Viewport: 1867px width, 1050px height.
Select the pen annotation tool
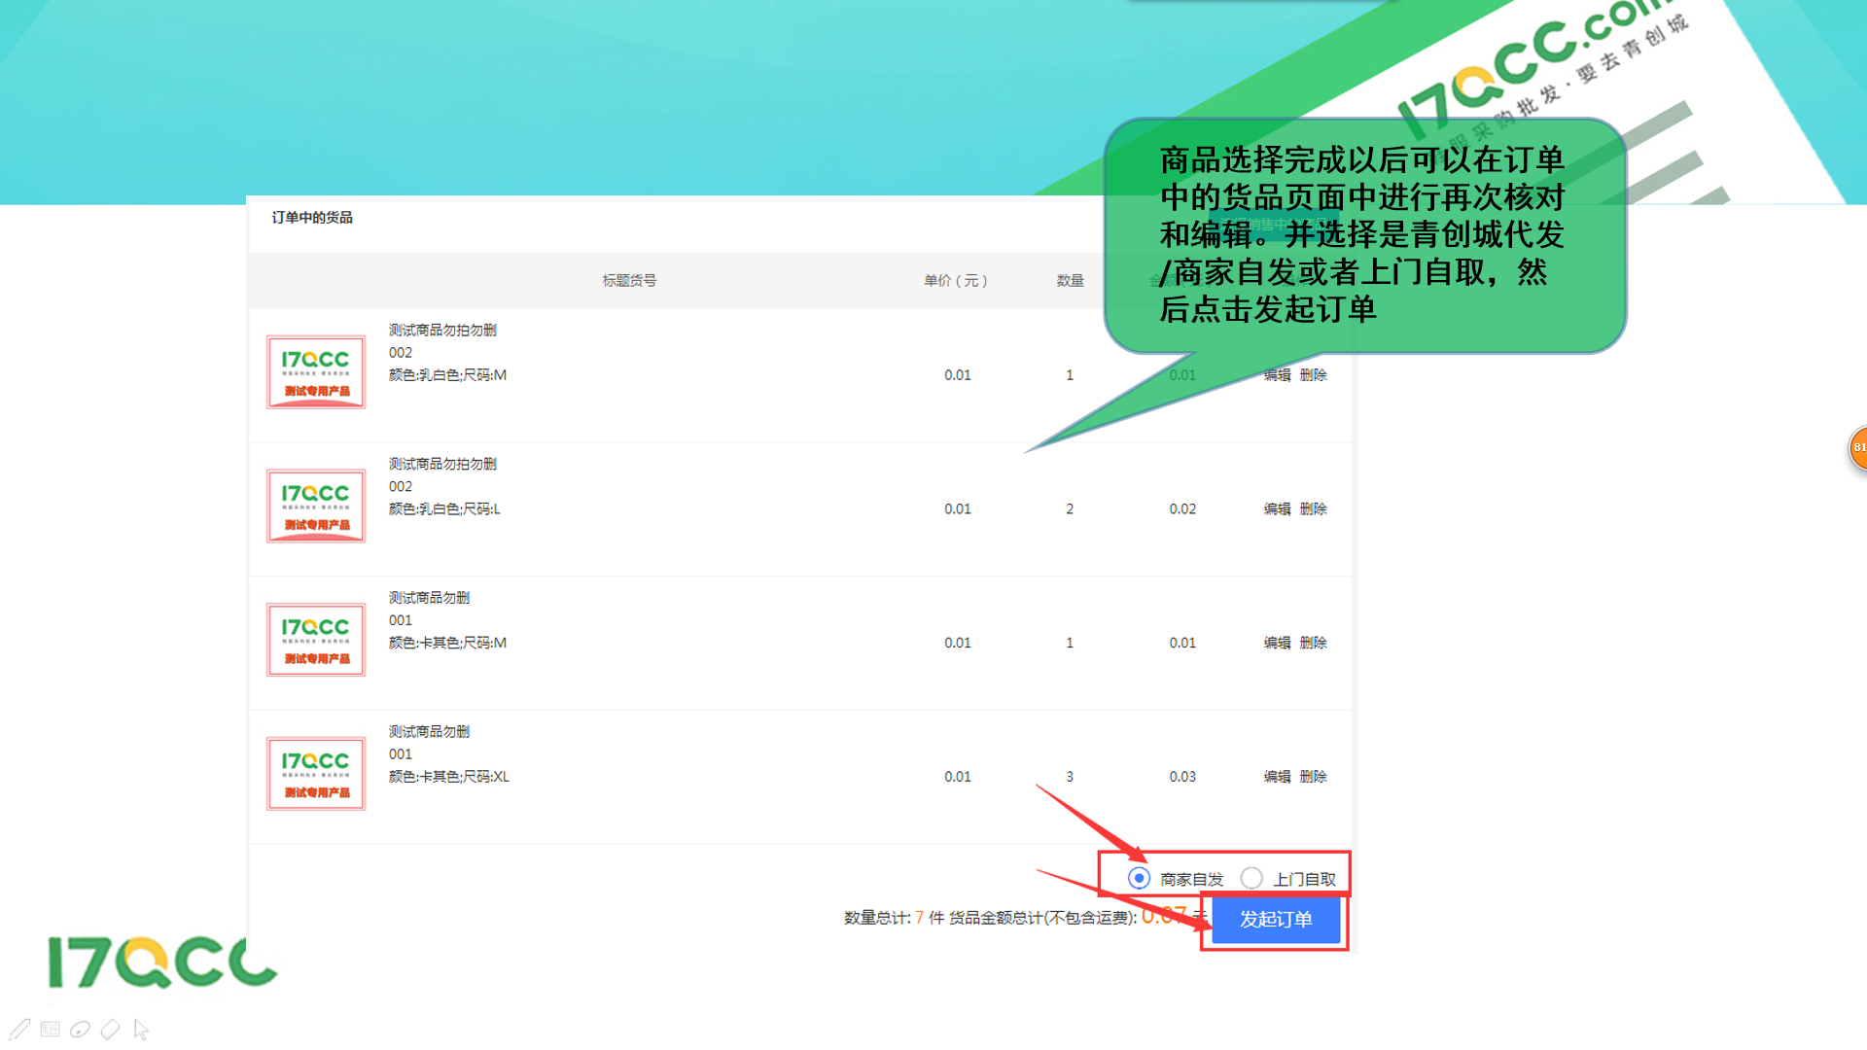19,1029
